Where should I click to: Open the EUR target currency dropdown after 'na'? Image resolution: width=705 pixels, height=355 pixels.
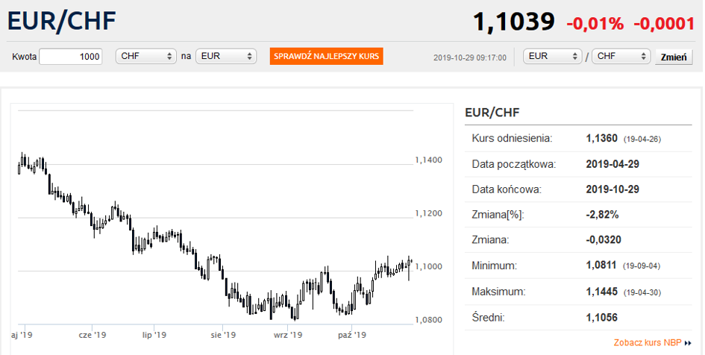226,56
